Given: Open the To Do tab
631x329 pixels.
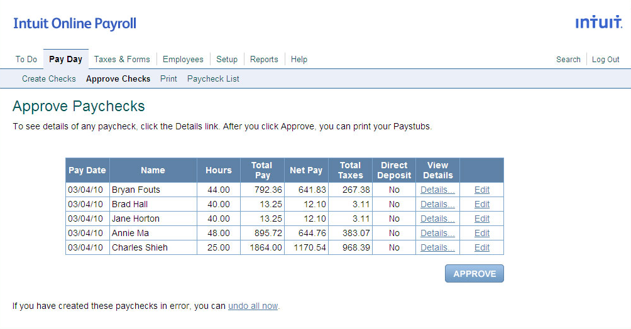Looking at the screenshot, I should pos(26,59).
